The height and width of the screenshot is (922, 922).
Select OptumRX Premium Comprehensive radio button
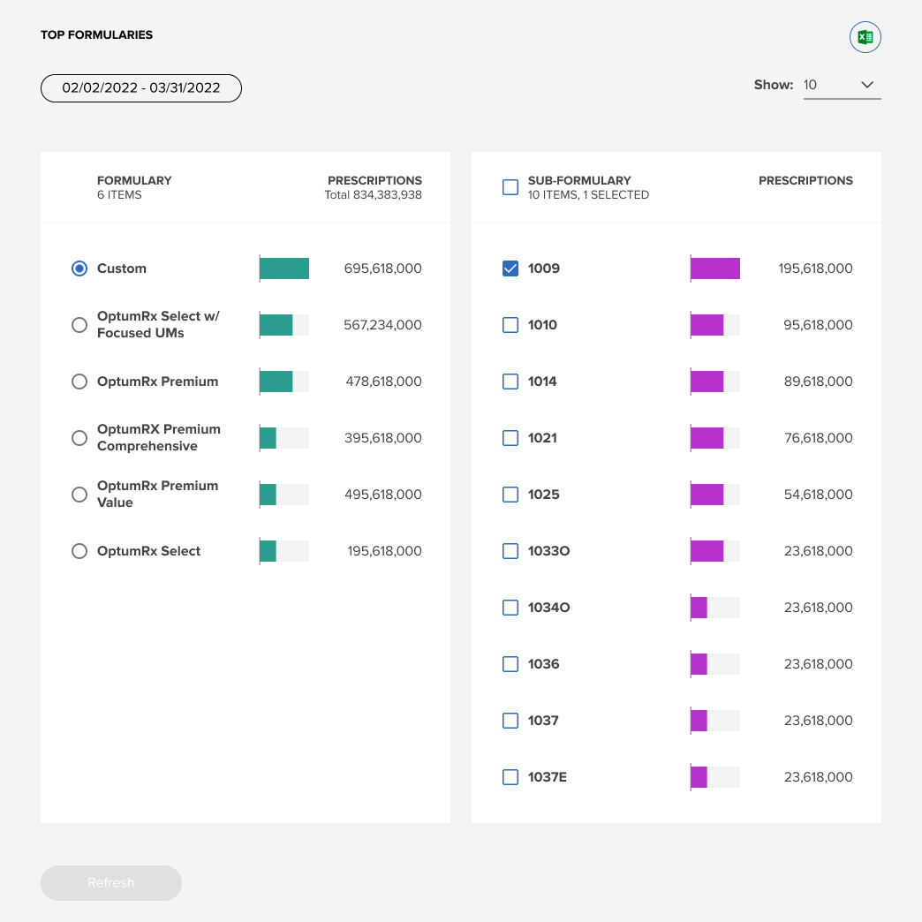pos(79,438)
